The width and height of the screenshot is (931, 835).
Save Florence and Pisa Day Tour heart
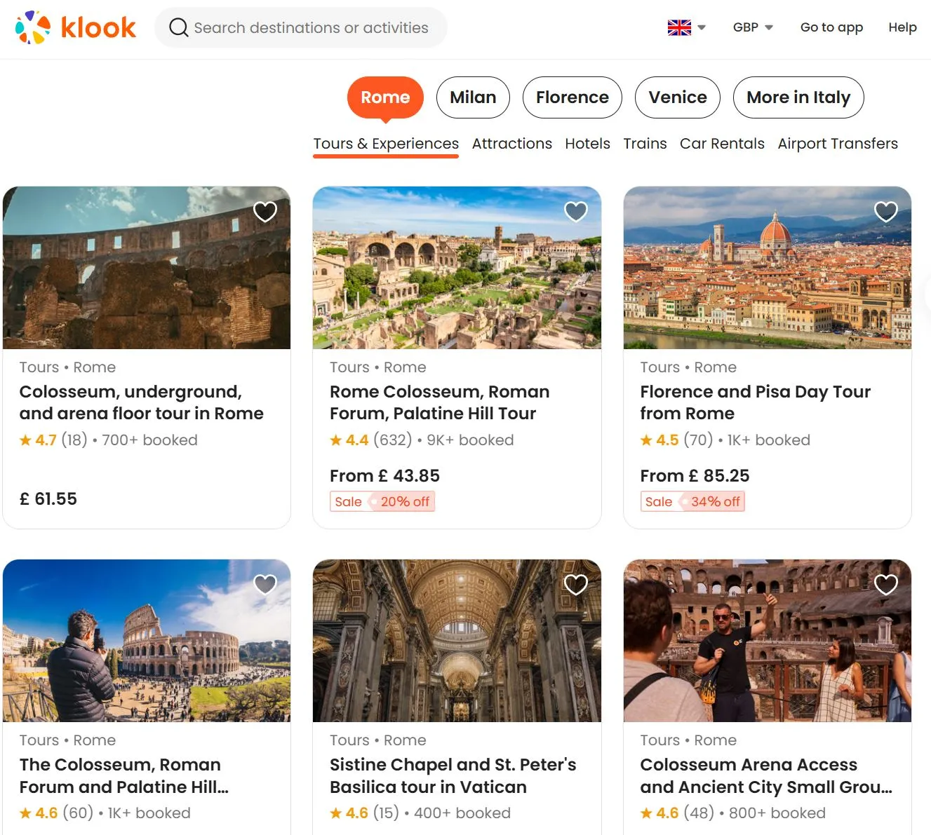click(886, 211)
